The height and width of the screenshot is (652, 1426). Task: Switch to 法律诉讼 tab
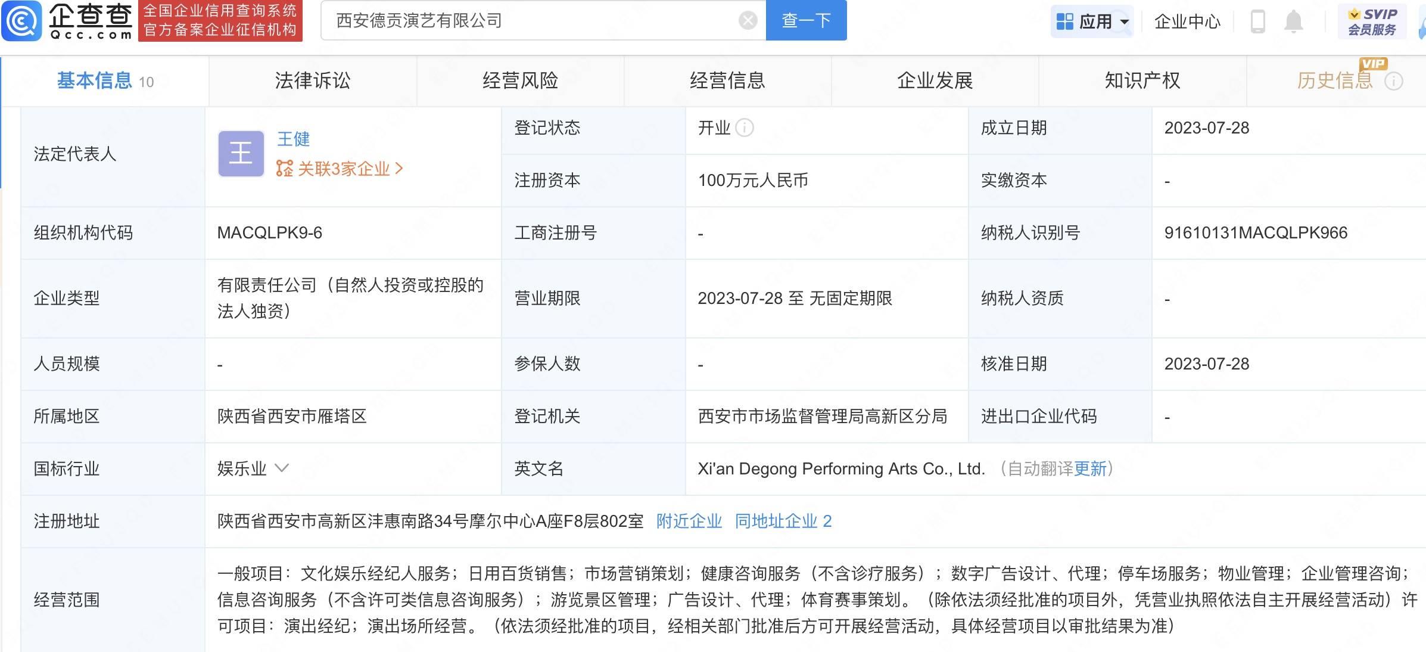coord(312,80)
